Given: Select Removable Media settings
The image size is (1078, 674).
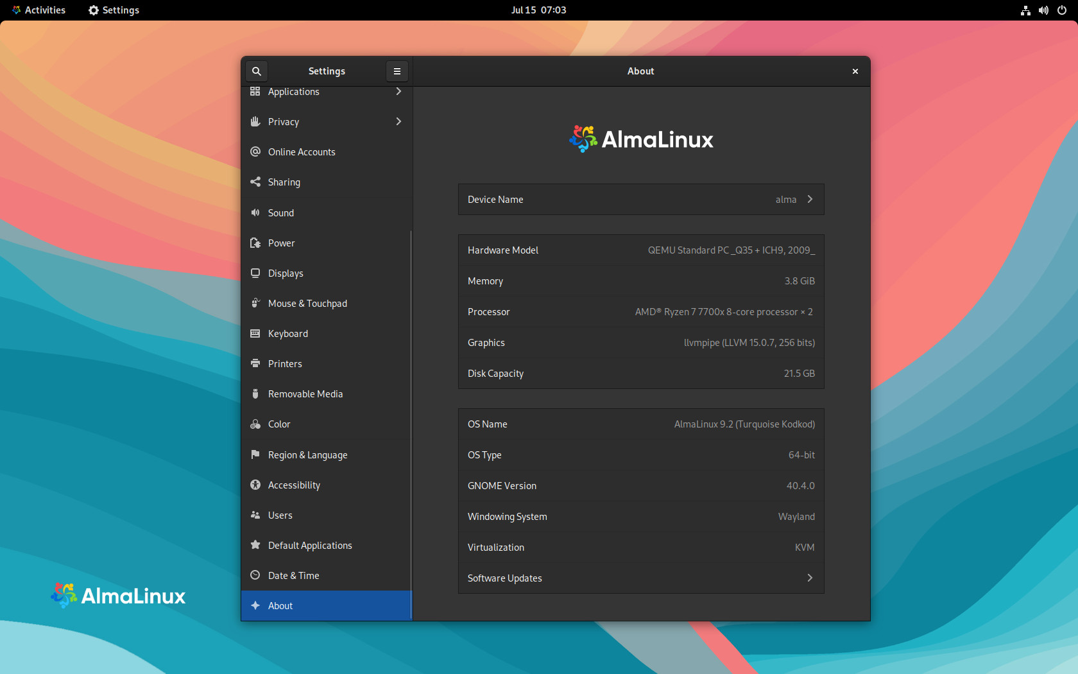Looking at the screenshot, I should coord(327,394).
